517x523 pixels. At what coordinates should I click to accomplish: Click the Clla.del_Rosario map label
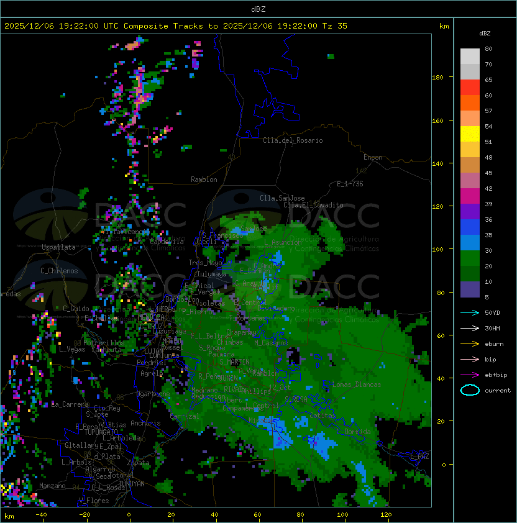[293, 140]
